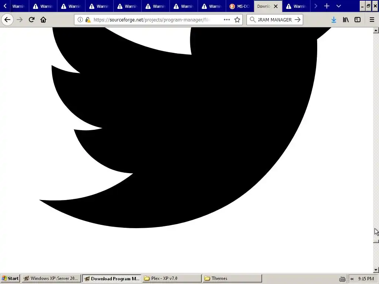379x284 pixels.
Task: Click the search field containing GRAM MANAGER
Action: [275, 20]
